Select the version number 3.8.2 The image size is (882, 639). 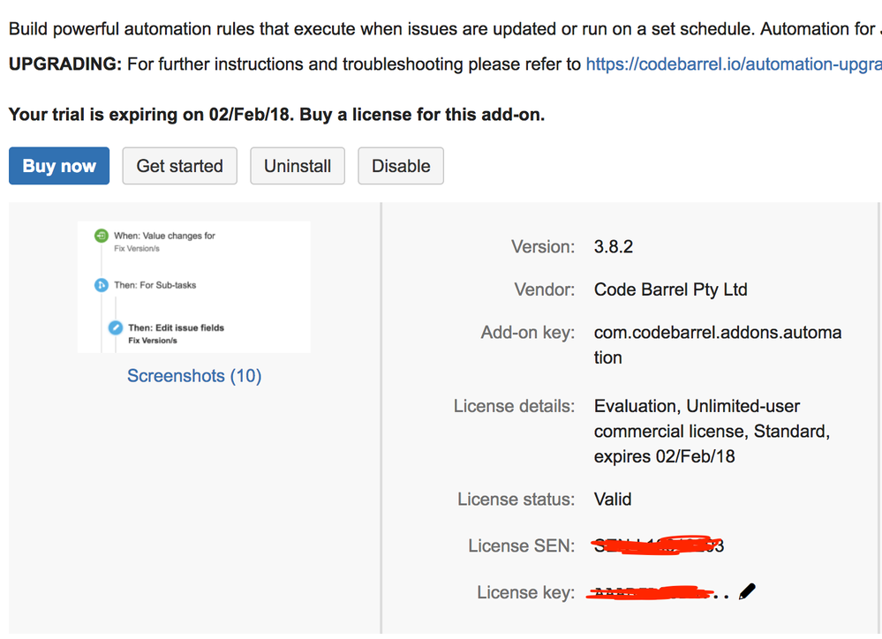[x=614, y=246]
